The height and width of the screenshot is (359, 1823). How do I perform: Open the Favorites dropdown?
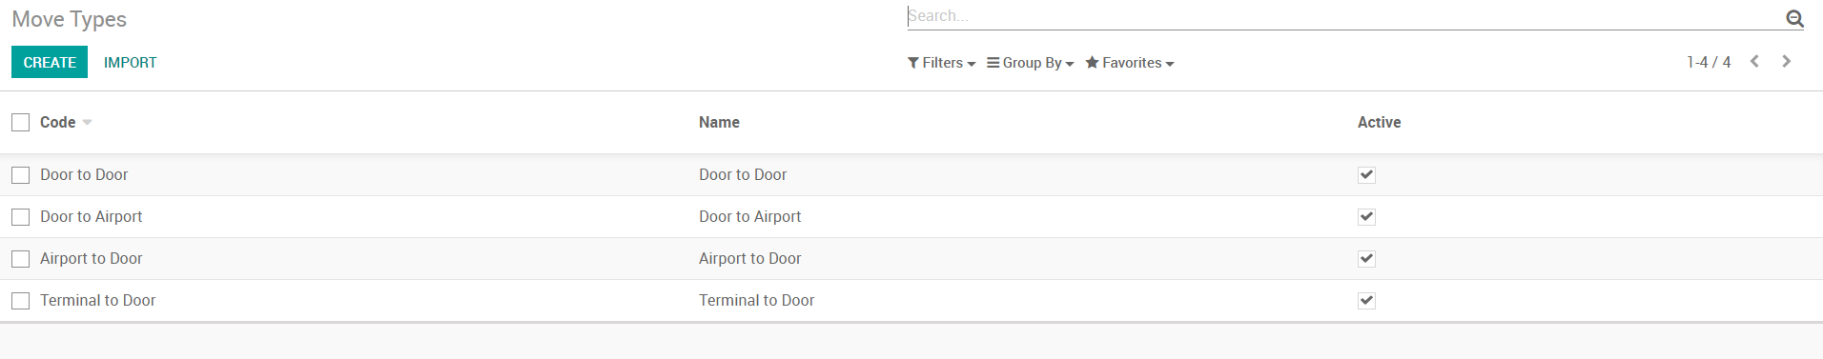coord(1130,63)
